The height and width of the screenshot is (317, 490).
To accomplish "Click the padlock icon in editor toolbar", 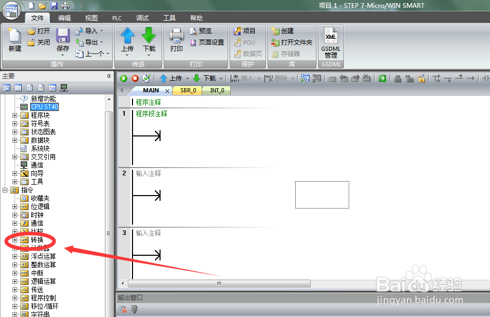I will pos(398,79).
